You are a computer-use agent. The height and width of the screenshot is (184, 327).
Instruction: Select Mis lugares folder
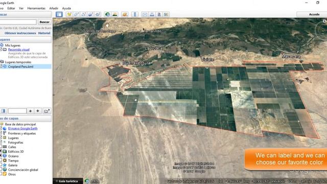(12, 45)
